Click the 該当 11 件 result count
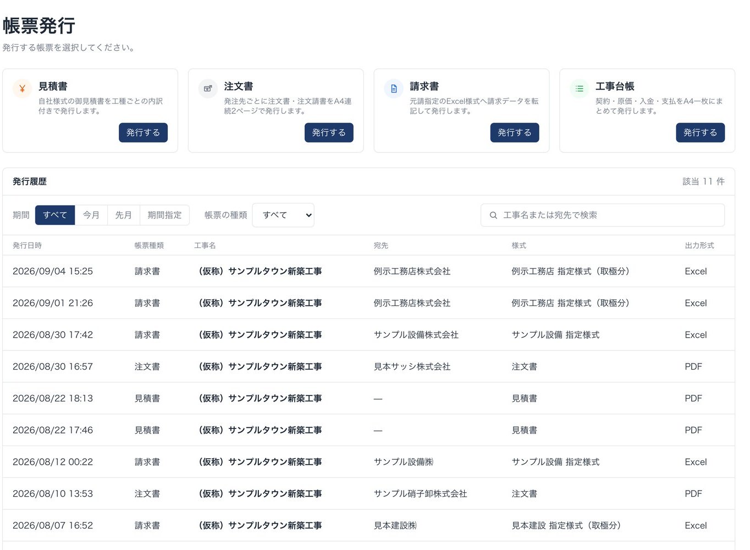 (x=703, y=182)
